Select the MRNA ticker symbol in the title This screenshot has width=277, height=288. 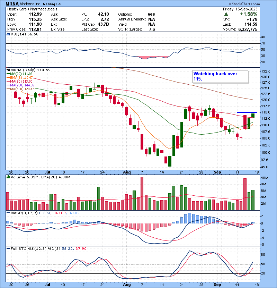pyautogui.click(x=12, y=4)
